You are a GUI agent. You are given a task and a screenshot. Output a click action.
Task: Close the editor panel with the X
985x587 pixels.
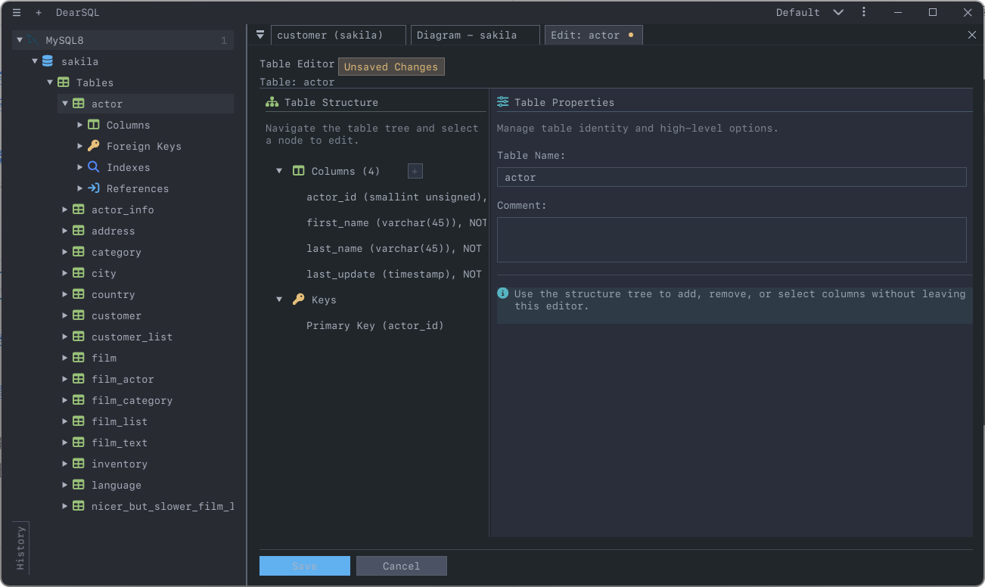coord(972,35)
